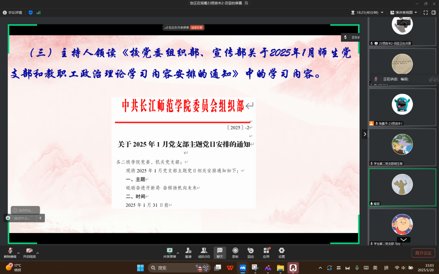Viewport: 439px width, 274px height.
Task: Expand the 演讲者视图 view dropdown
Action: click(x=404, y=12)
